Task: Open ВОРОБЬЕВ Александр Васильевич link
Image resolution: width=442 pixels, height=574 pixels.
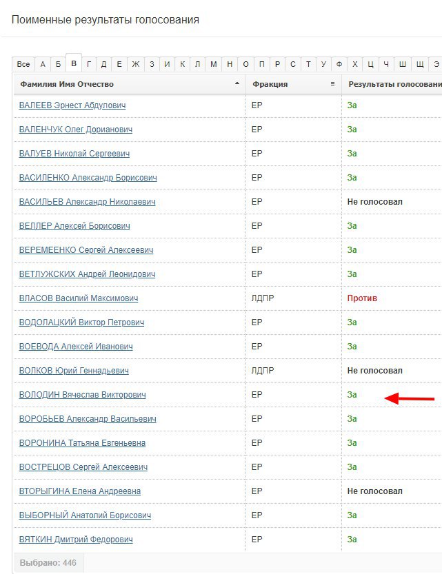Action: [88, 419]
